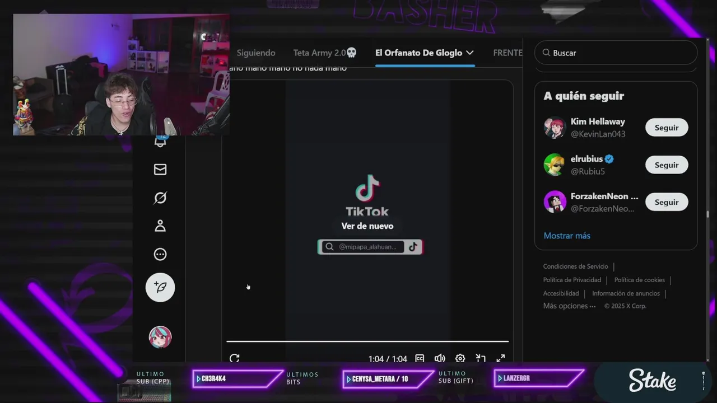717x403 pixels.
Task: Click the webcam overlay feed
Action: pos(121,74)
